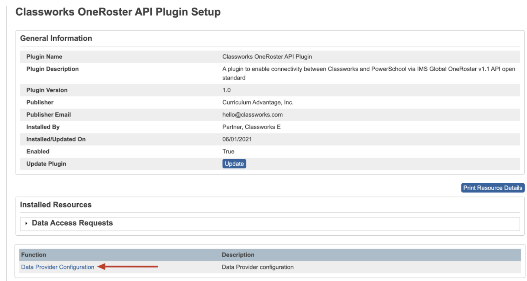Screen dimensions: 527x281
Task: Click the date '06/01/2021'
Action: tap(237, 139)
